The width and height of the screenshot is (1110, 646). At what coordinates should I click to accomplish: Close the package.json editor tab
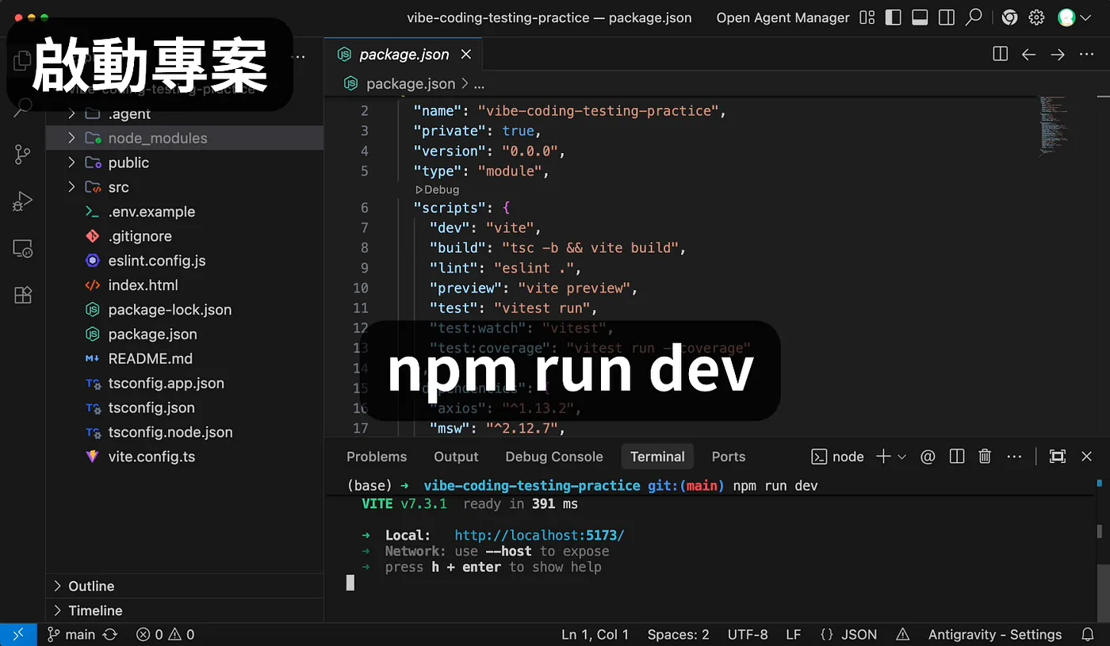466,54
